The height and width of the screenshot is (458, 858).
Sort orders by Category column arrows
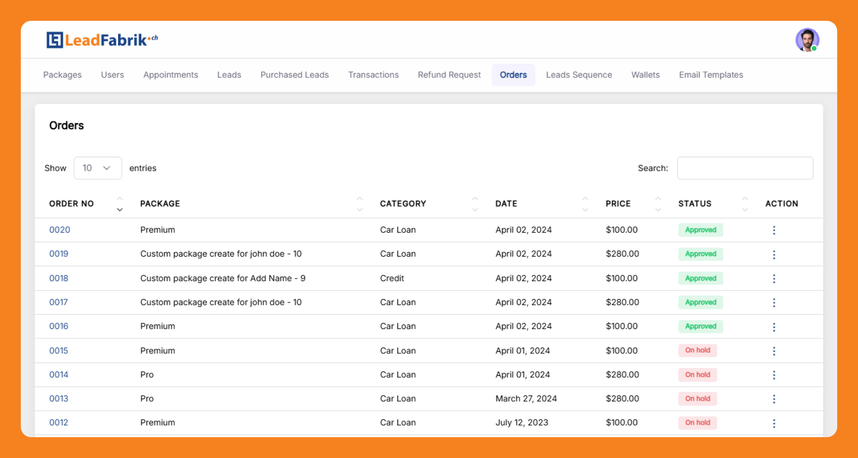pos(474,204)
